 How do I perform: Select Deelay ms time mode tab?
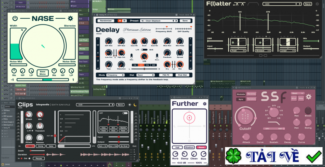[x=135, y=65]
